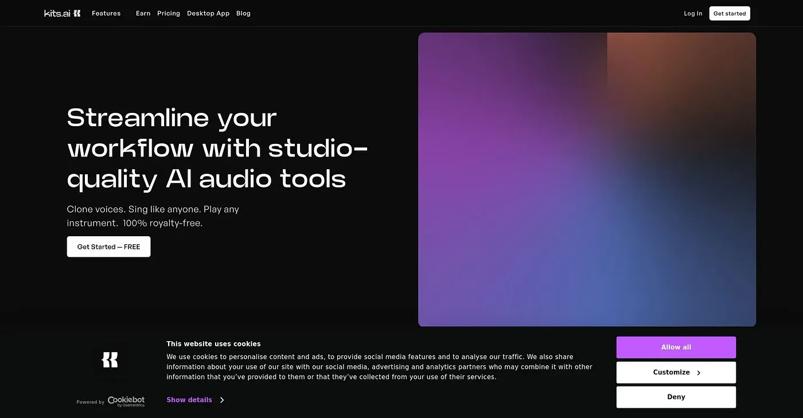Click the header Get started button

point(730,13)
